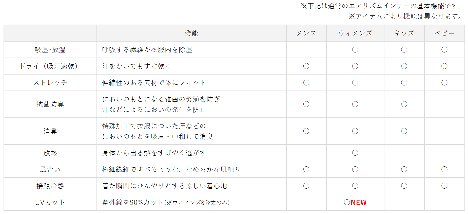Click the 吸湿・放湿 row label
468x214 pixels.
coord(50,50)
